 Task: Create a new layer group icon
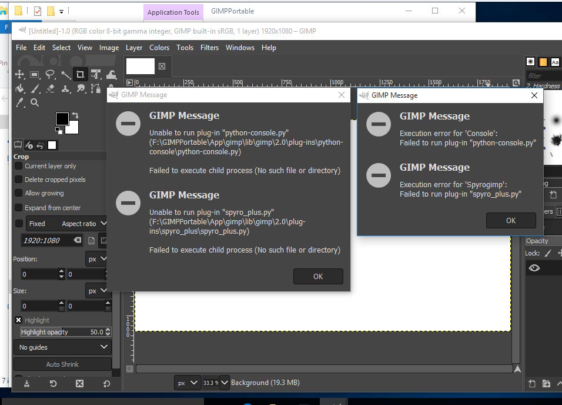(546, 384)
